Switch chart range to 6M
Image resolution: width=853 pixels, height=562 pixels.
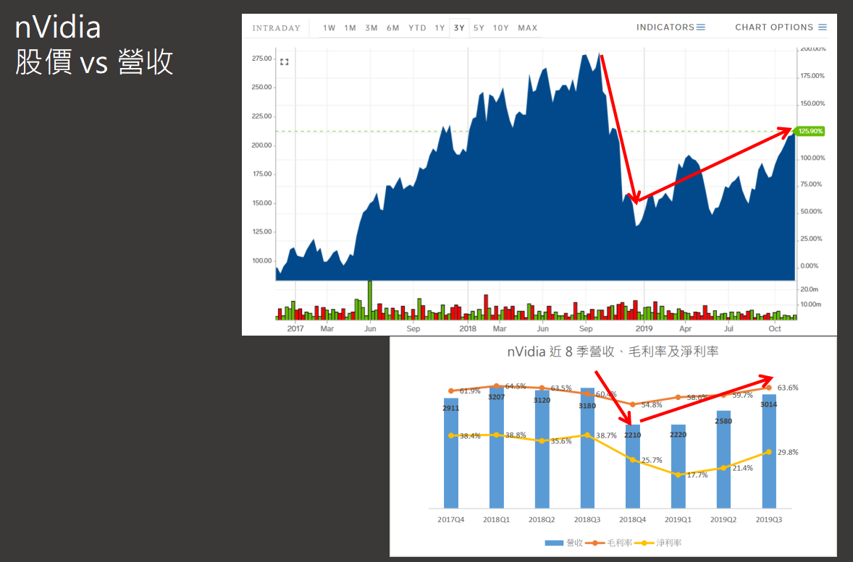(392, 27)
